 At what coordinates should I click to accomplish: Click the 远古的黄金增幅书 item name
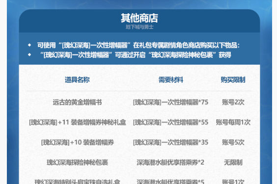coord(77,102)
